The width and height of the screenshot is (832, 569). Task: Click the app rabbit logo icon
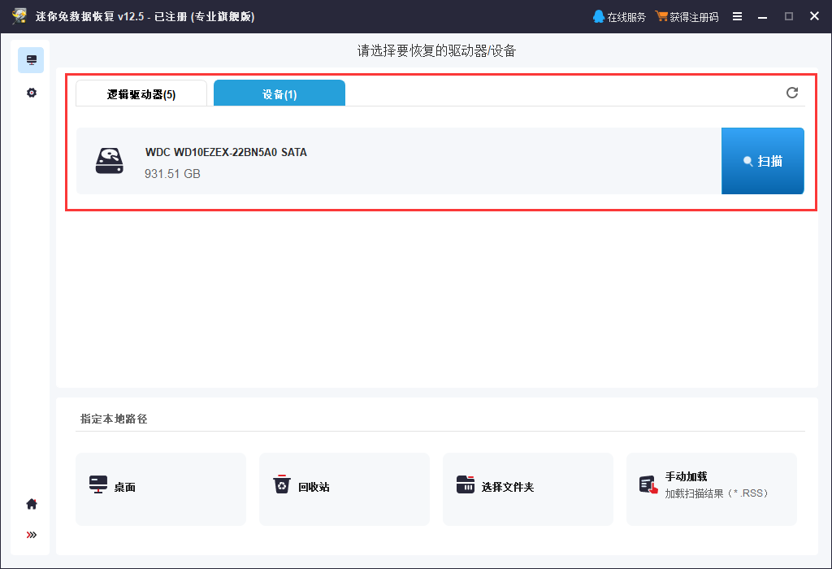(x=19, y=16)
